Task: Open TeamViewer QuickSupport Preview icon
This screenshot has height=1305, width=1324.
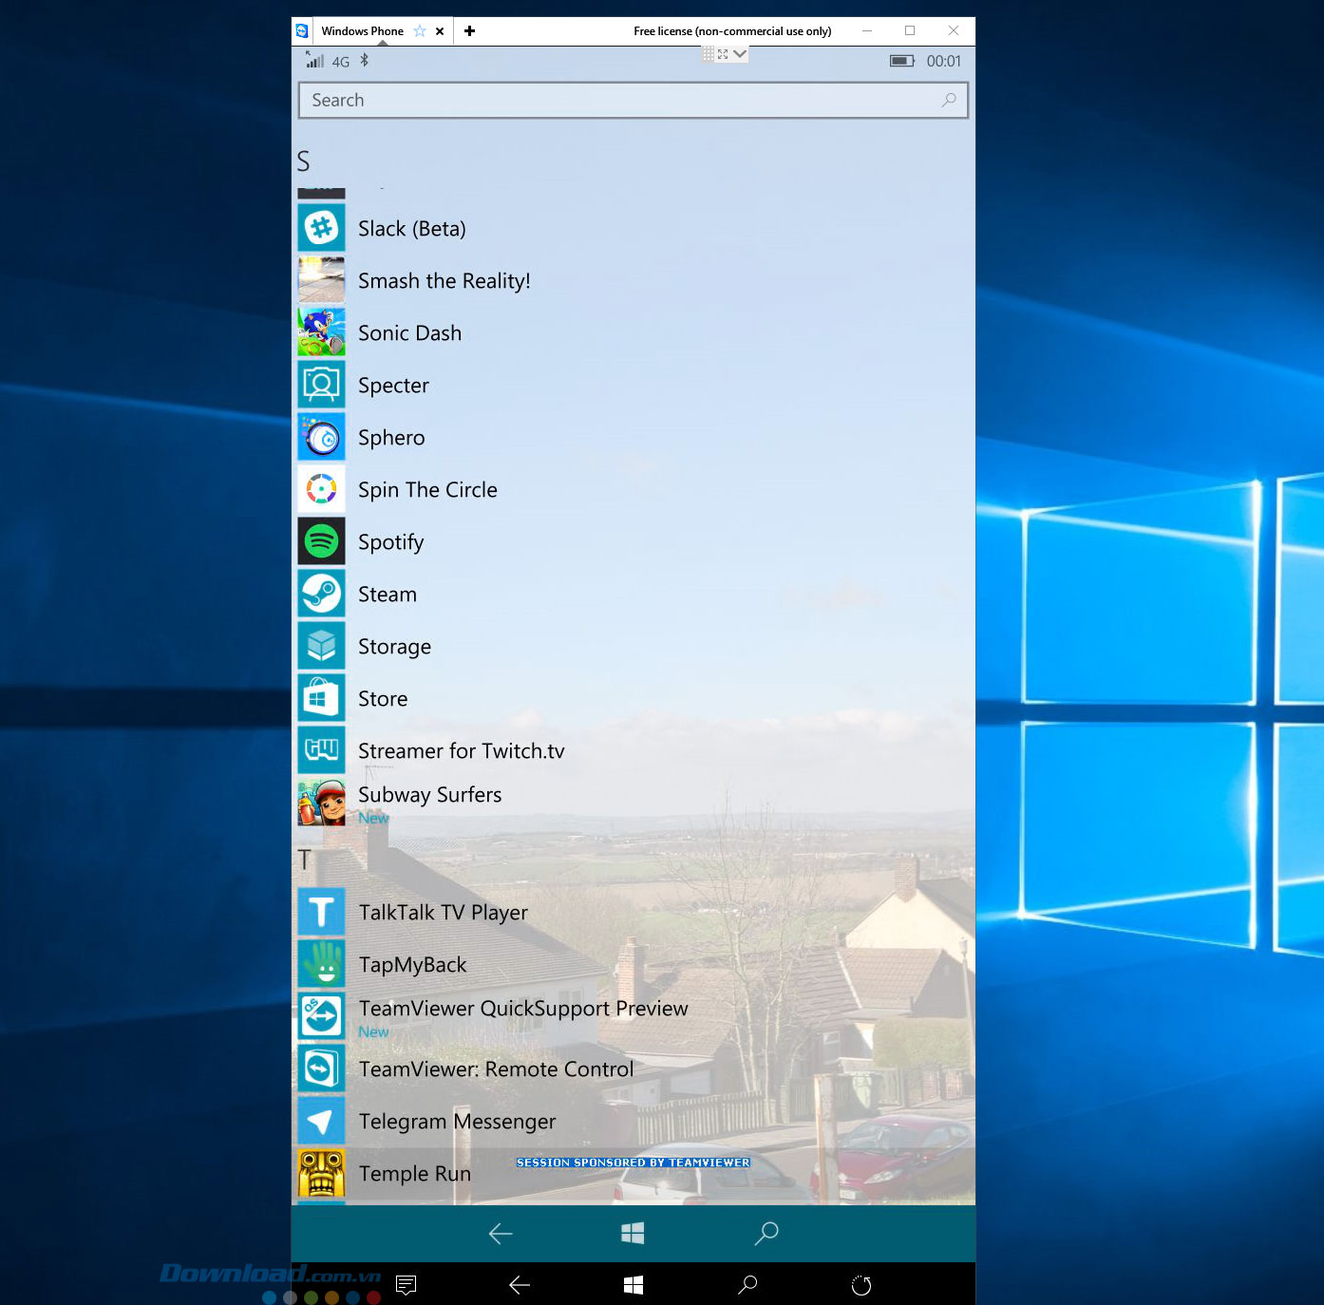Action: point(321,1016)
